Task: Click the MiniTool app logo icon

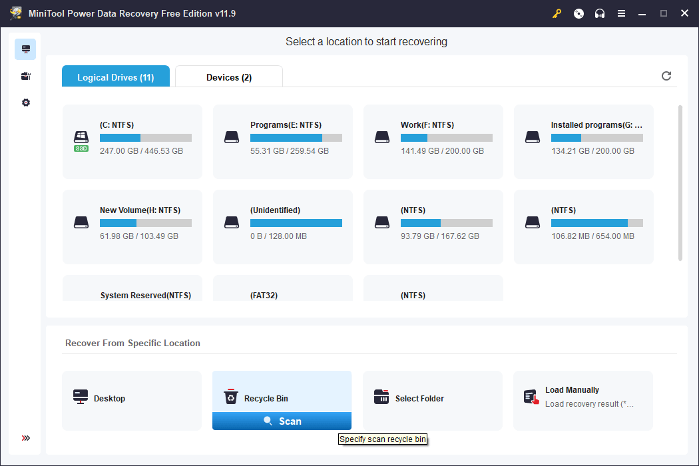Action: 16,13
